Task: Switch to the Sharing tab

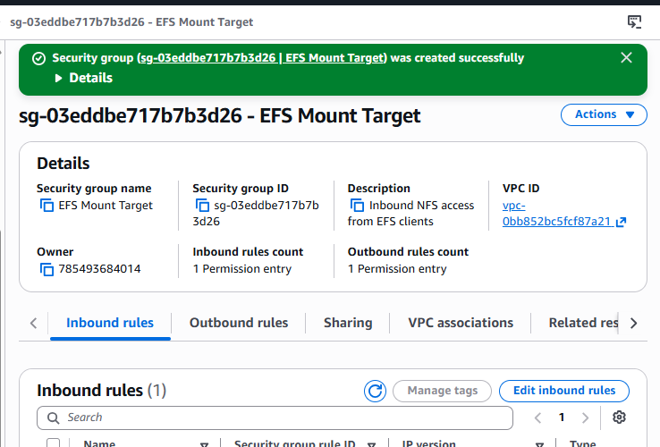Action: 348,323
